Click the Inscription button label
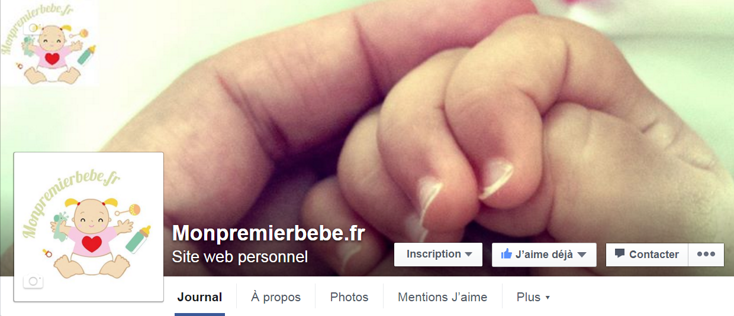The width and height of the screenshot is (734, 316). coord(434,254)
